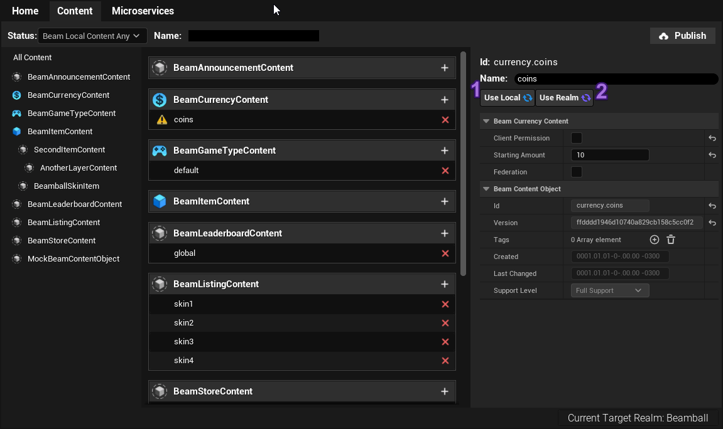The height and width of the screenshot is (429, 723).
Task: Open the Support Level dropdown
Action: (x=609, y=290)
